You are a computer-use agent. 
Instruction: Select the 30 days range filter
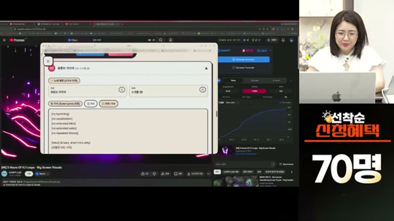click(267, 97)
